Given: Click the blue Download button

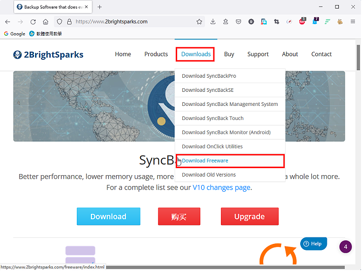Looking at the screenshot, I should click(108, 216).
